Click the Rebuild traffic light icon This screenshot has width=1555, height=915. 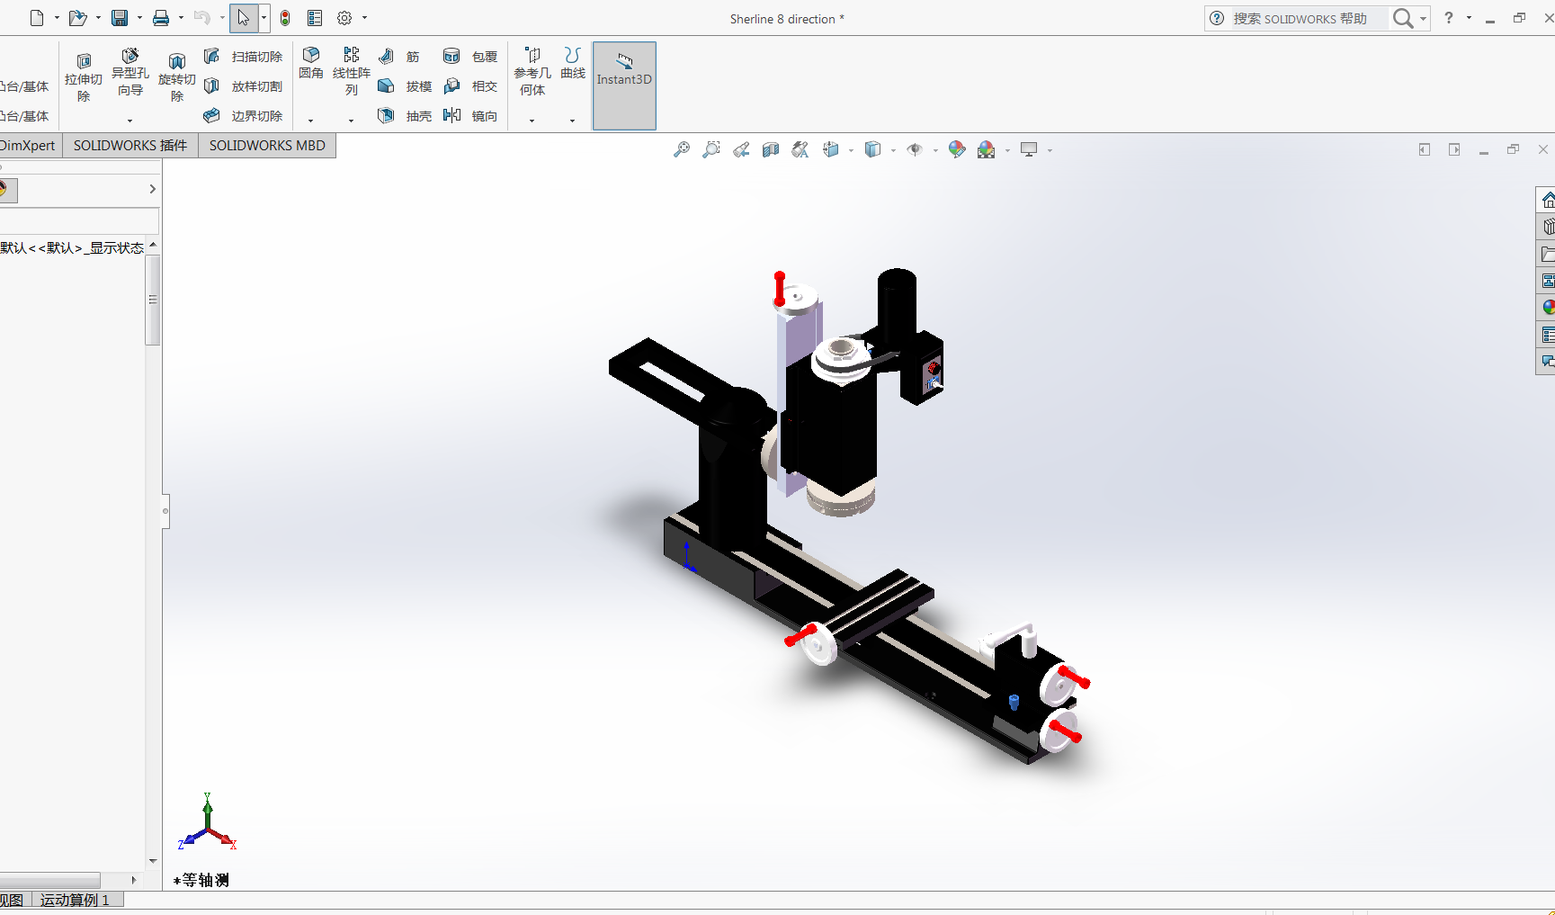click(x=285, y=18)
